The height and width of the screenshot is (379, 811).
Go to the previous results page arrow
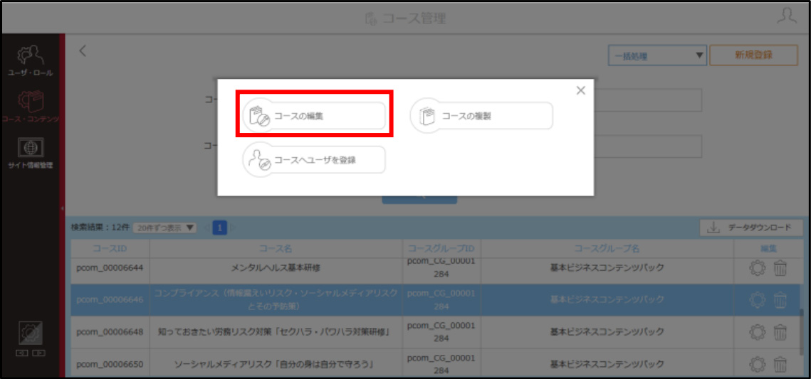pyautogui.click(x=207, y=228)
